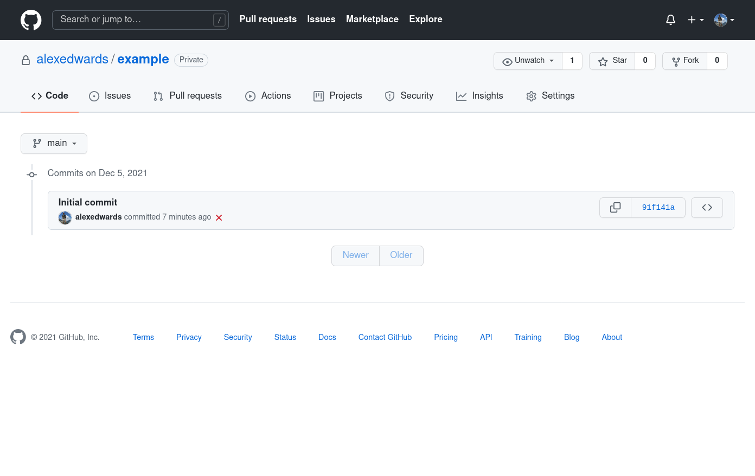Viewport: 755px width, 476px height.
Task: Expand the Unwatch dropdown
Action: click(x=528, y=61)
